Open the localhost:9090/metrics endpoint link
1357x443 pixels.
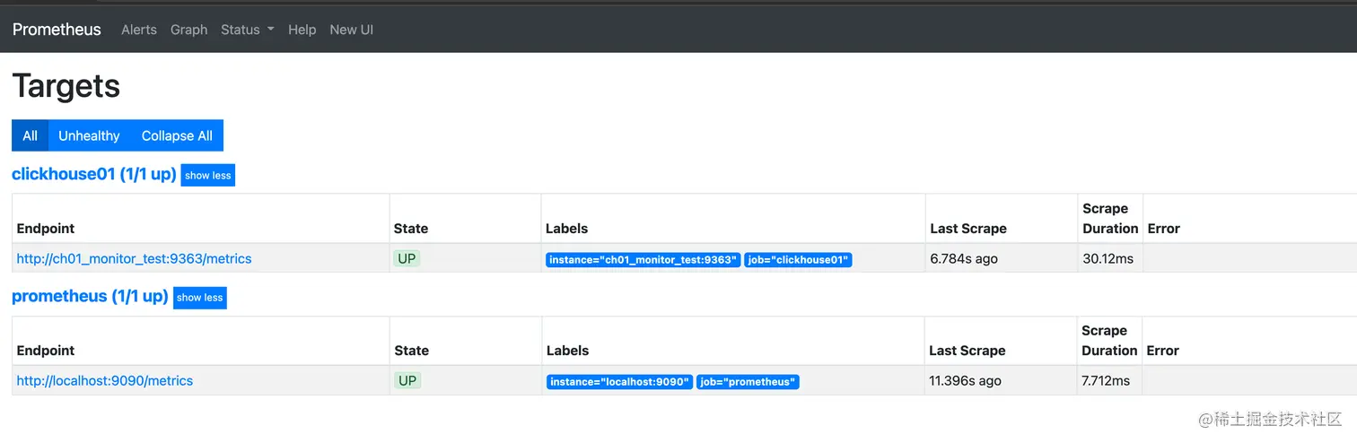point(105,380)
